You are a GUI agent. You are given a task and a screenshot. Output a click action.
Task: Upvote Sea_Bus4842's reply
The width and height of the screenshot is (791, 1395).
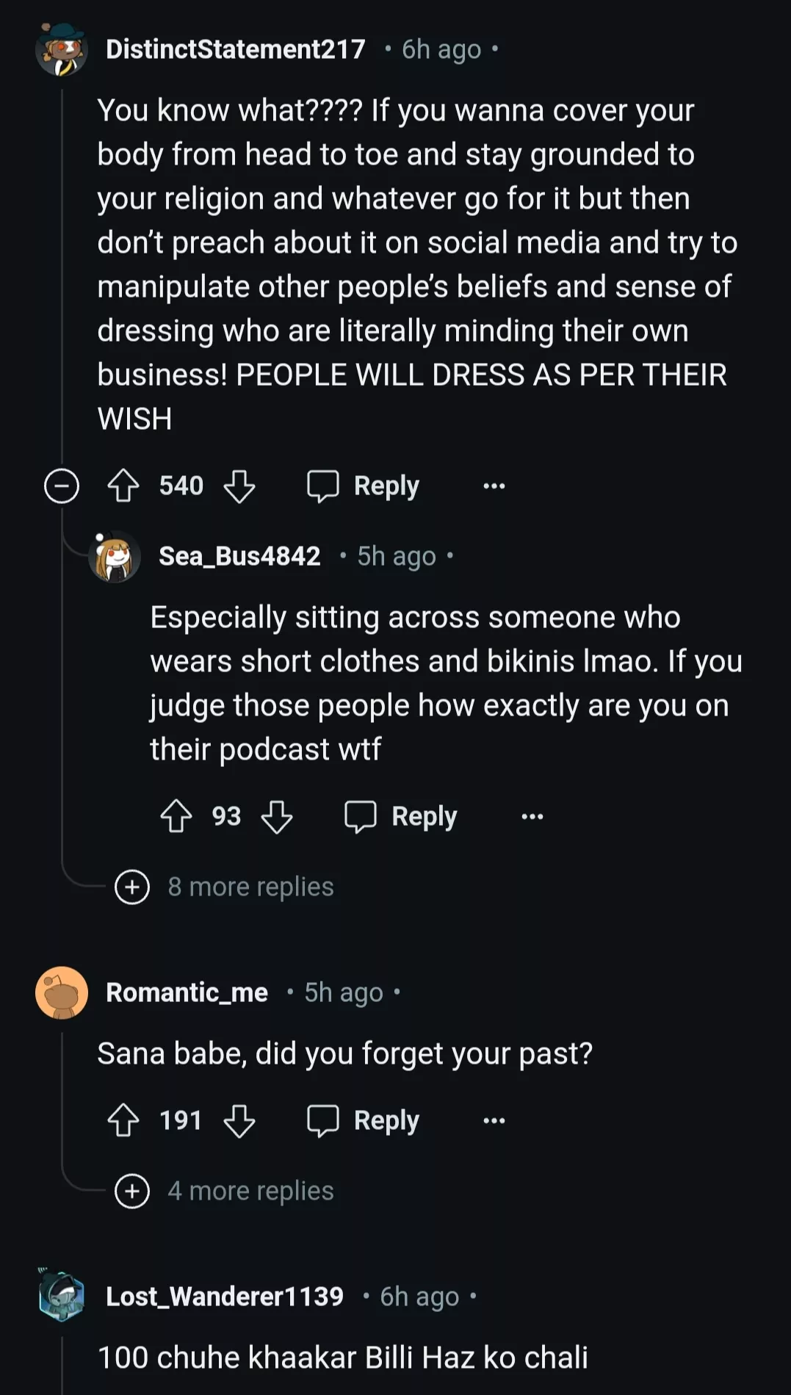(176, 816)
